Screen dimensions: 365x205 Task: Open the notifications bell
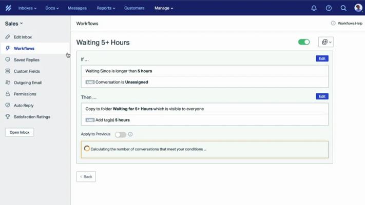point(314,8)
